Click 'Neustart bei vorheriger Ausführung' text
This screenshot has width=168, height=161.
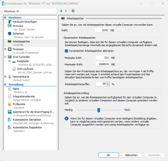click(33, 123)
